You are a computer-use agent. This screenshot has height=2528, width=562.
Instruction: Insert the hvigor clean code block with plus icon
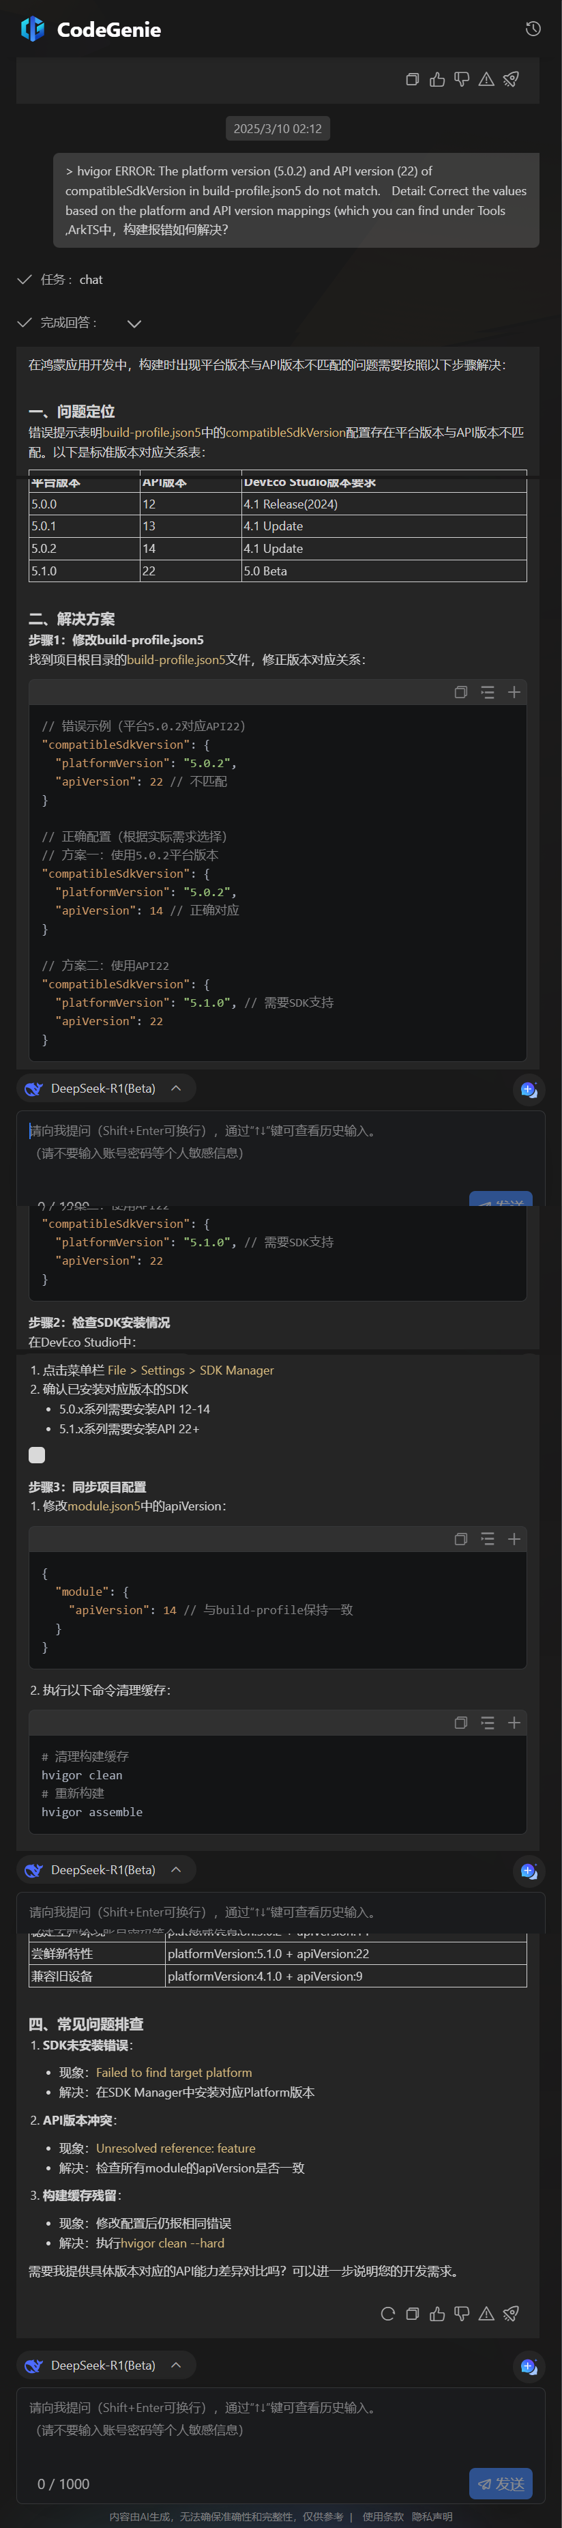(513, 1722)
